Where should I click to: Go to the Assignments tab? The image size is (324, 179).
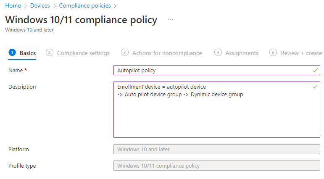coord(242,53)
